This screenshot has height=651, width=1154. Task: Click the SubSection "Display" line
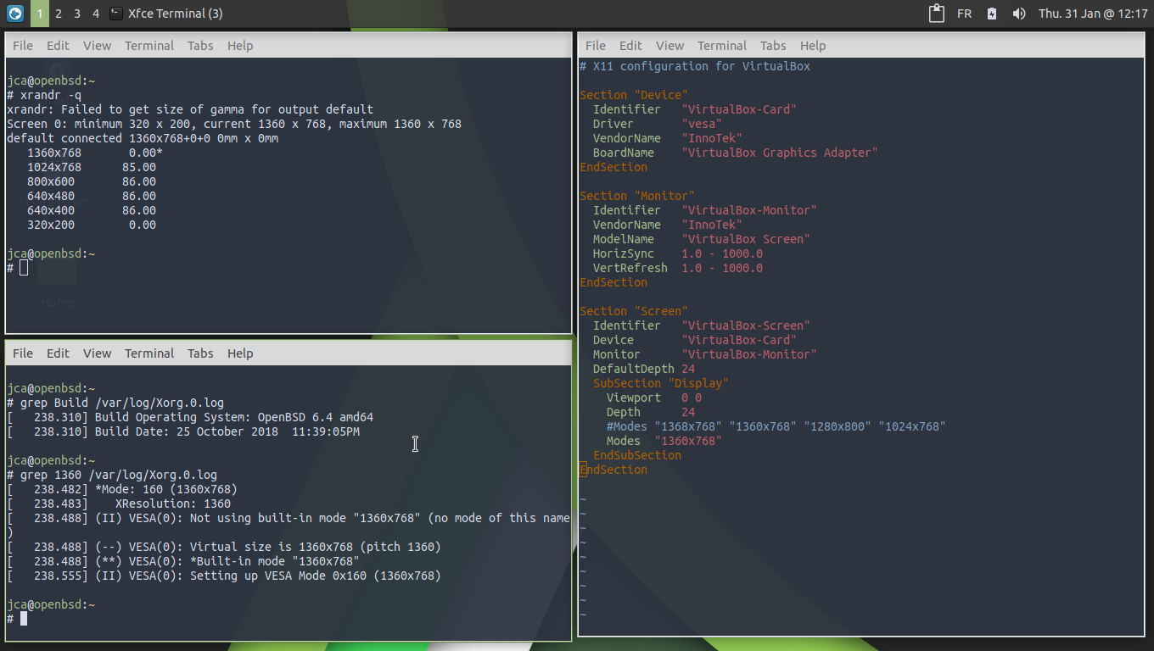661,383
